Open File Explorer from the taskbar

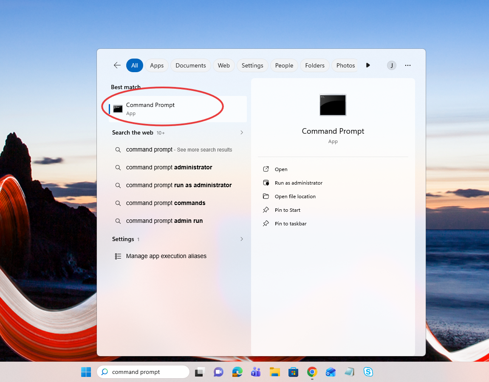click(x=274, y=372)
